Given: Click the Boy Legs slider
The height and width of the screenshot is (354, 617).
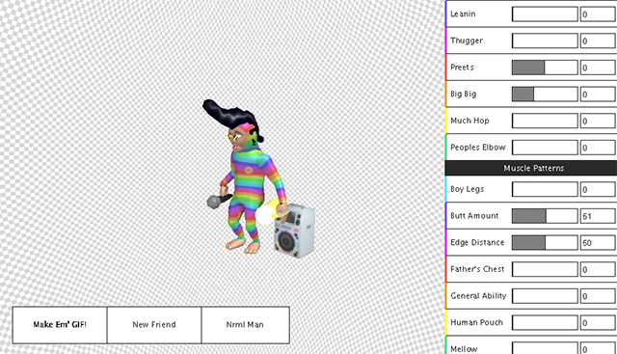Looking at the screenshot, I should pos(545,189).
